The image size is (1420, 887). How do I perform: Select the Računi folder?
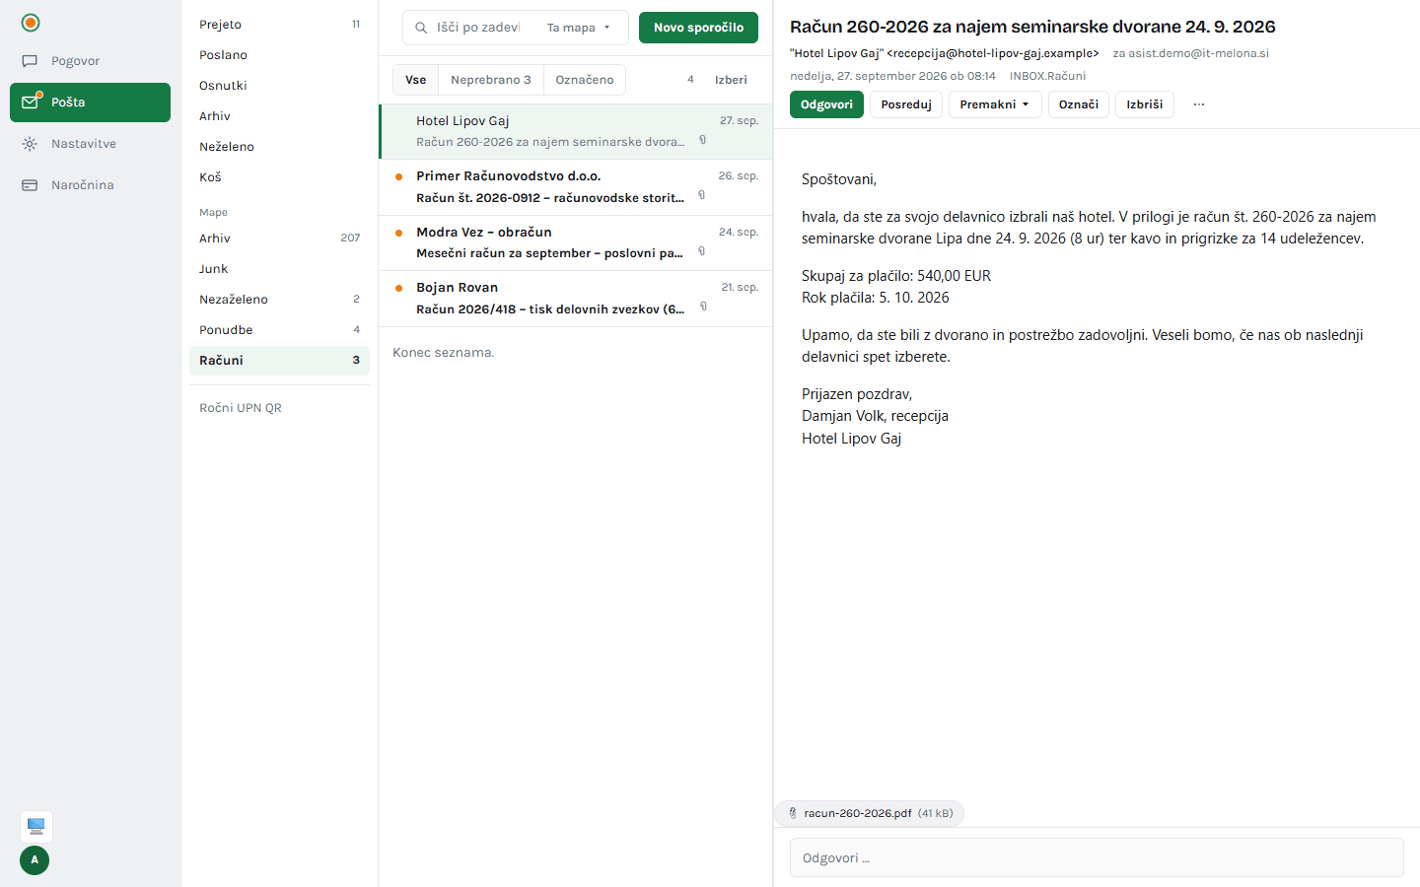click(x=279, y=361)
